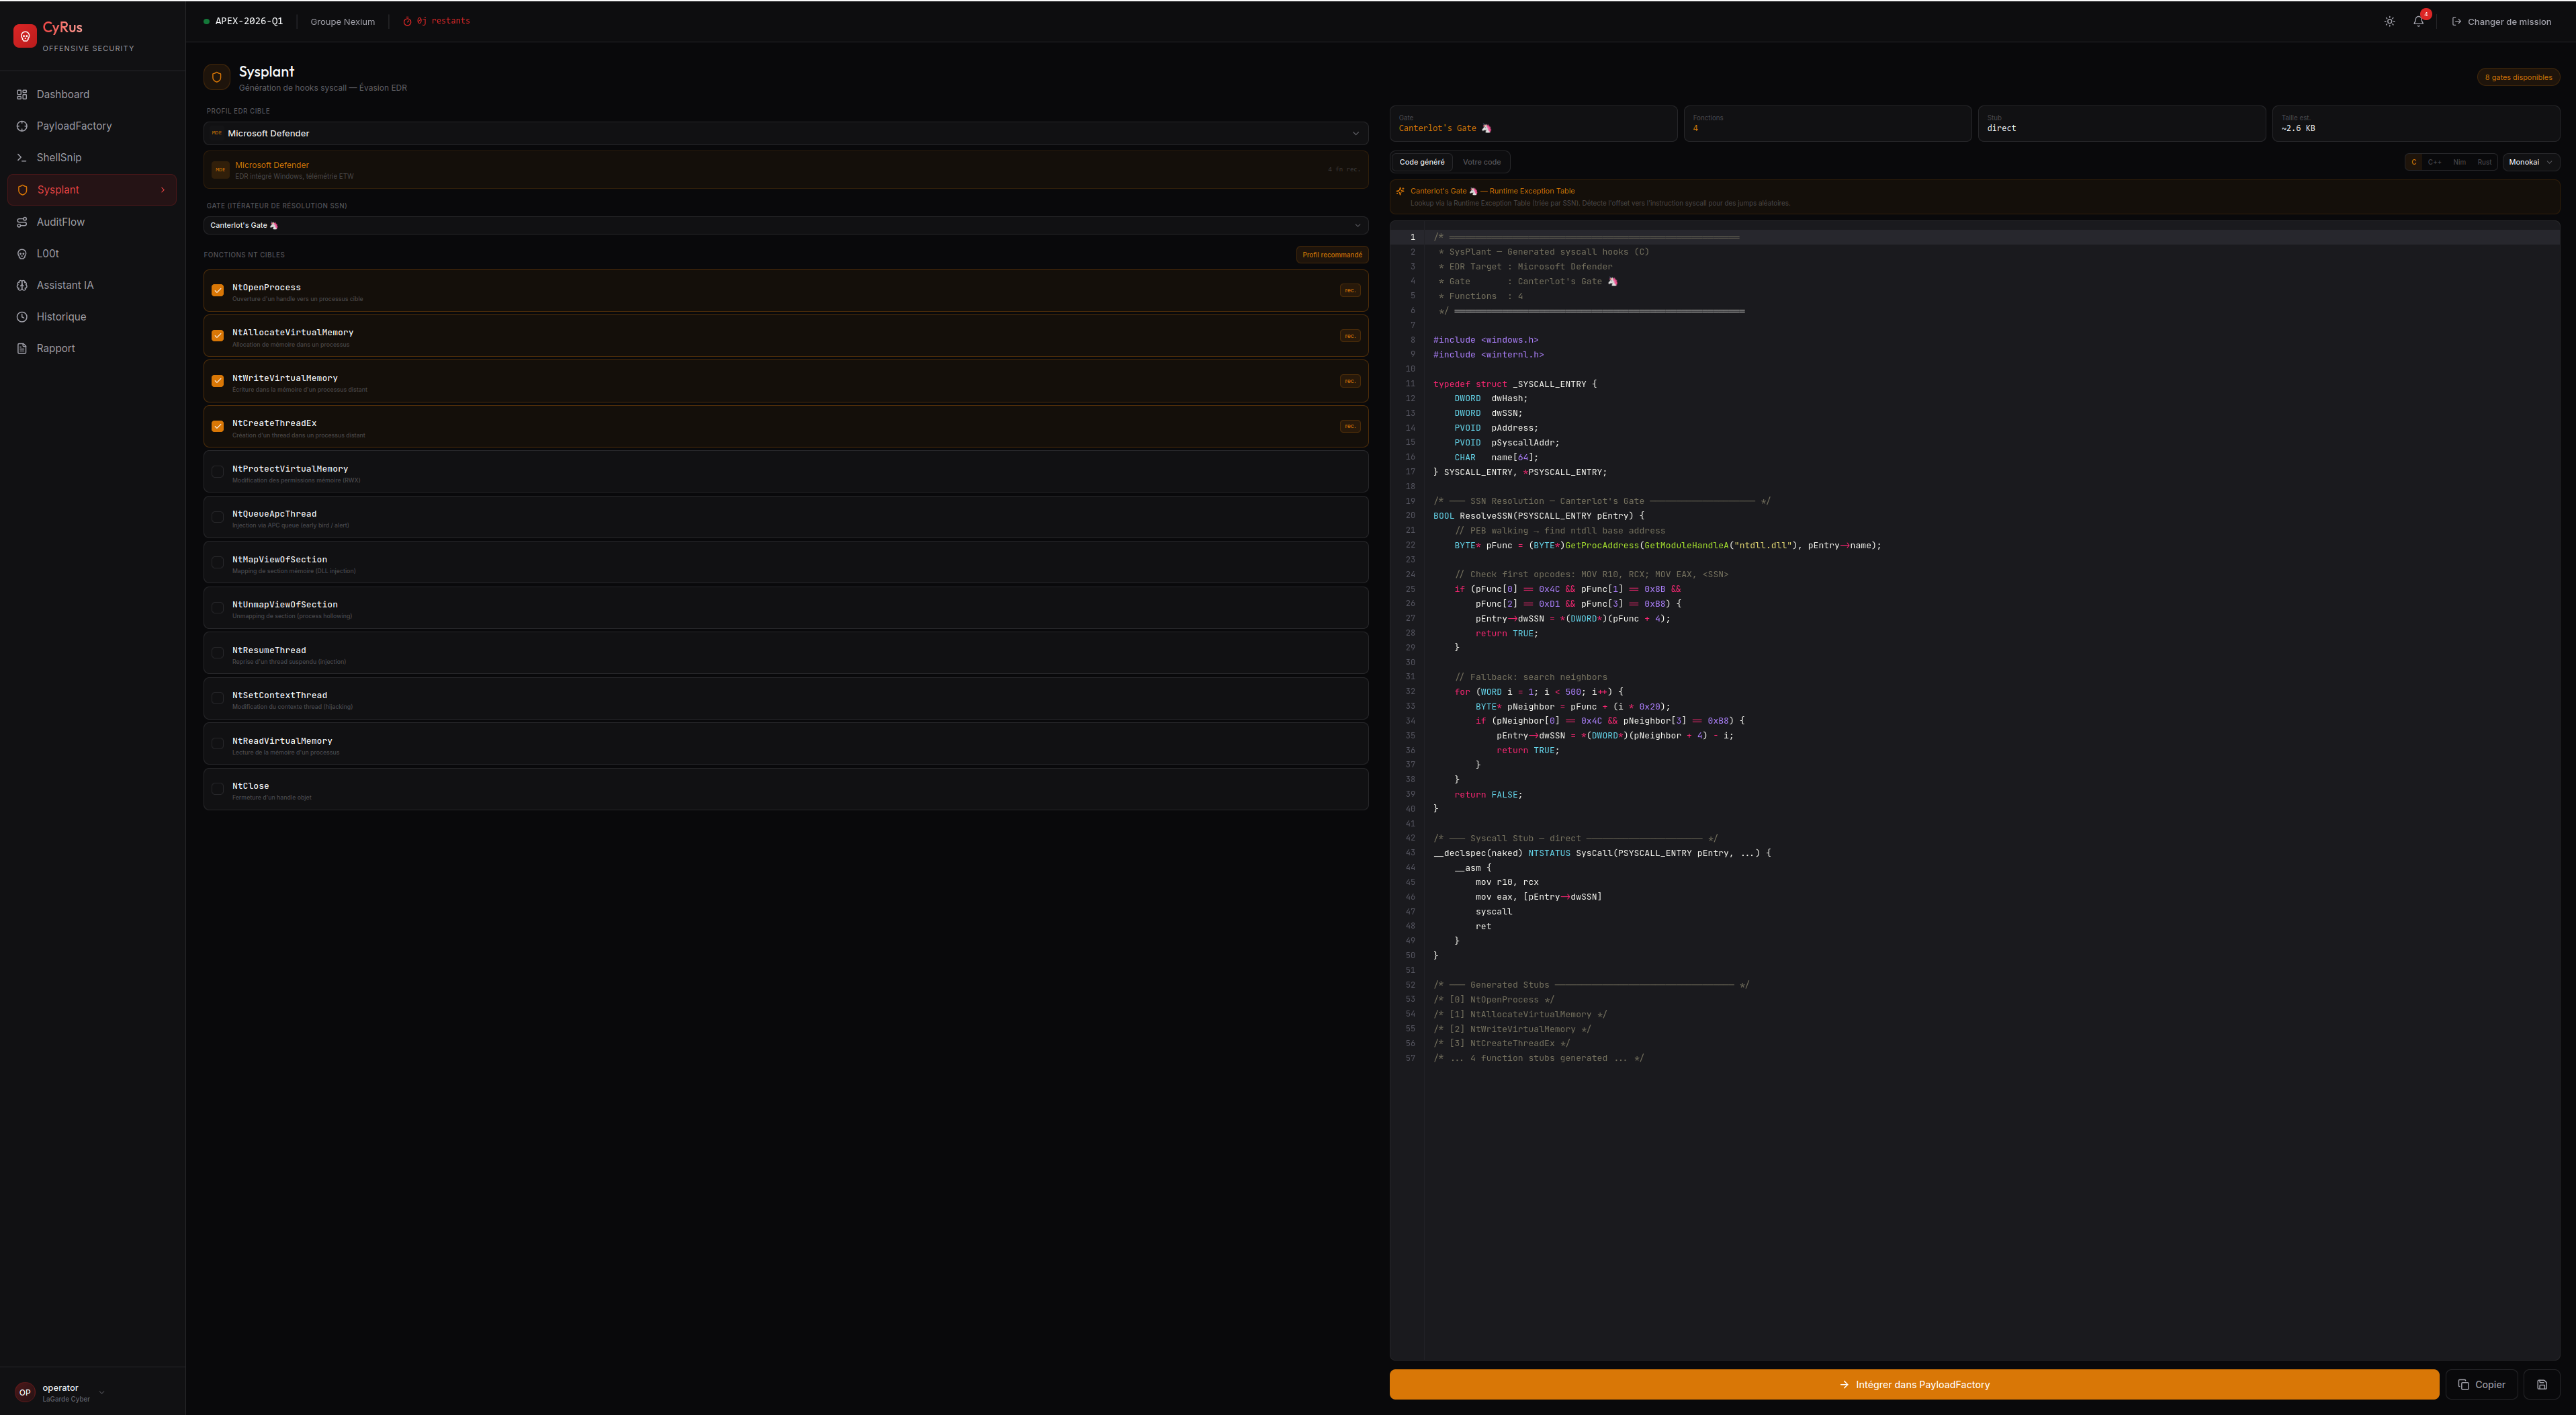Expand the Canterlot's Gate selector dropdown
The height and width of the screenshot is (1415, 2576).
pos(785,225)
